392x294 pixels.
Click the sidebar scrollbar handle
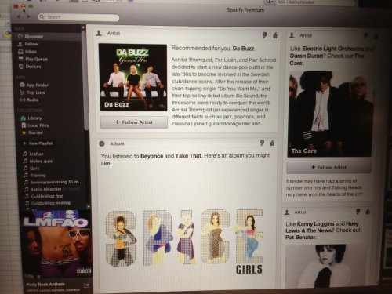85,78
